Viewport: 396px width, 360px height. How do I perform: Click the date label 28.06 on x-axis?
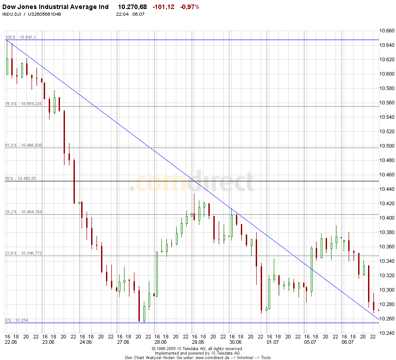[161, 342]
